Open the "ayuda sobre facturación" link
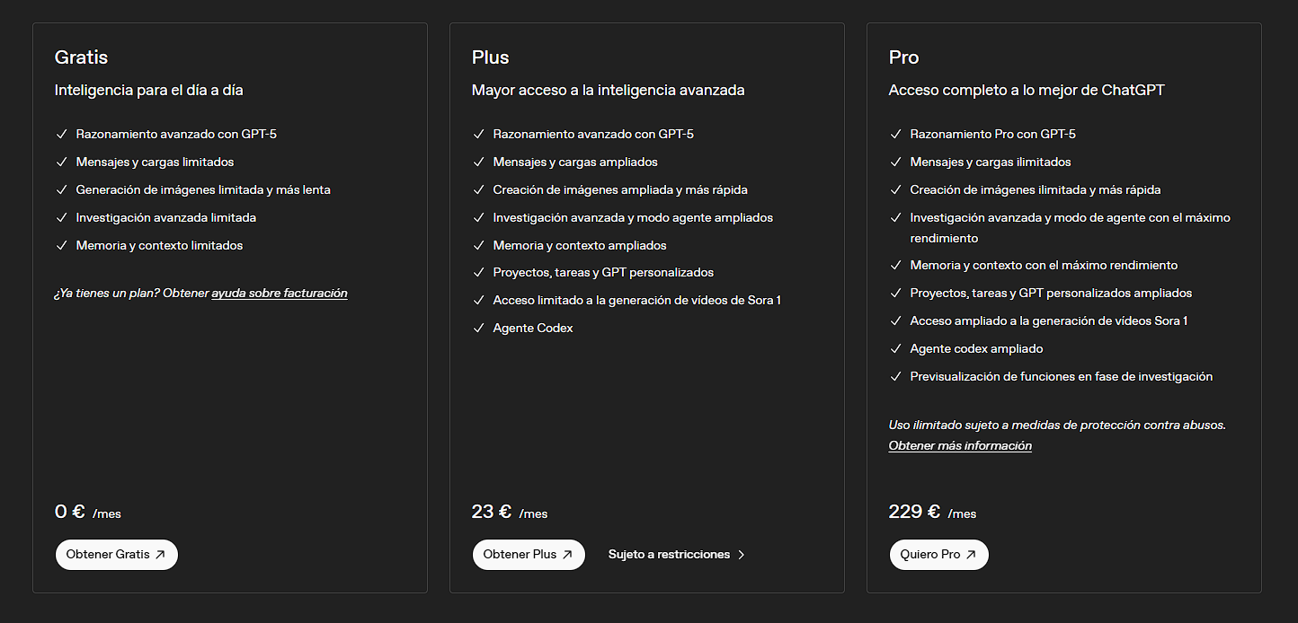 pos(279,293)
